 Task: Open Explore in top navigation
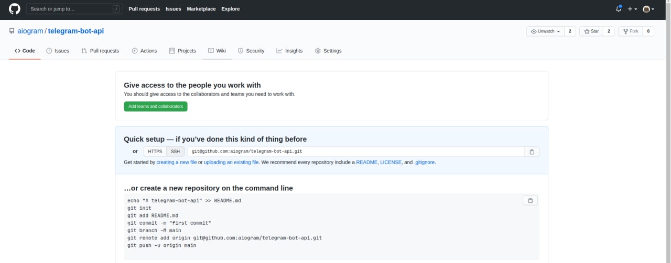(x=230, y=9)
